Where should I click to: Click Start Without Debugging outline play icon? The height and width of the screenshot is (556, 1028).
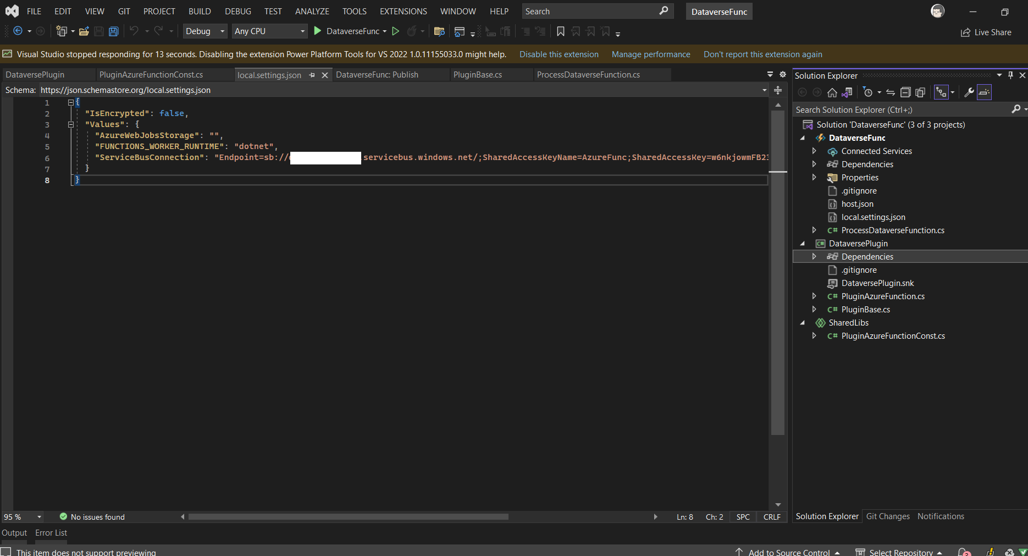pyautogui.click(x=395, y=31)
